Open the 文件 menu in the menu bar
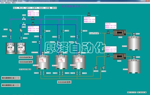Screen dimensions: 150x95 pos(2,3)
